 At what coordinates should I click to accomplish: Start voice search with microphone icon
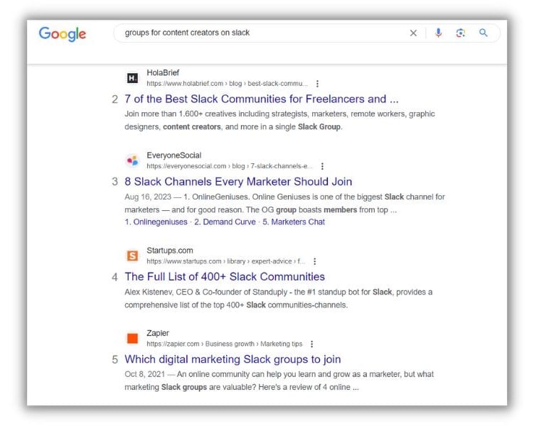438,33
